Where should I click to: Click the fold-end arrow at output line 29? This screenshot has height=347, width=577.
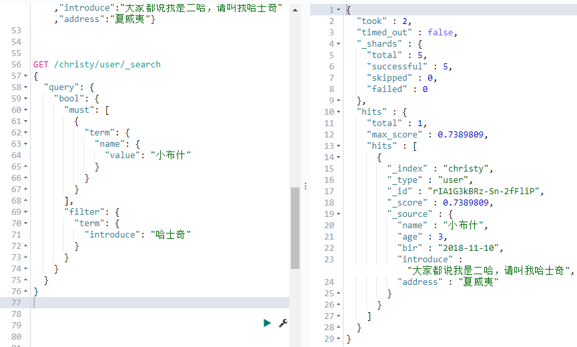coord(339,338)
